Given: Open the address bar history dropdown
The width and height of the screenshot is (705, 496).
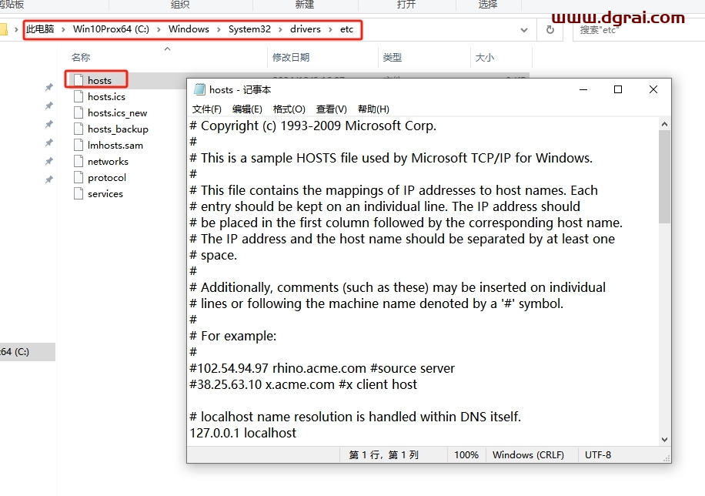Looking at the screenshot, I should click(524, 30).
